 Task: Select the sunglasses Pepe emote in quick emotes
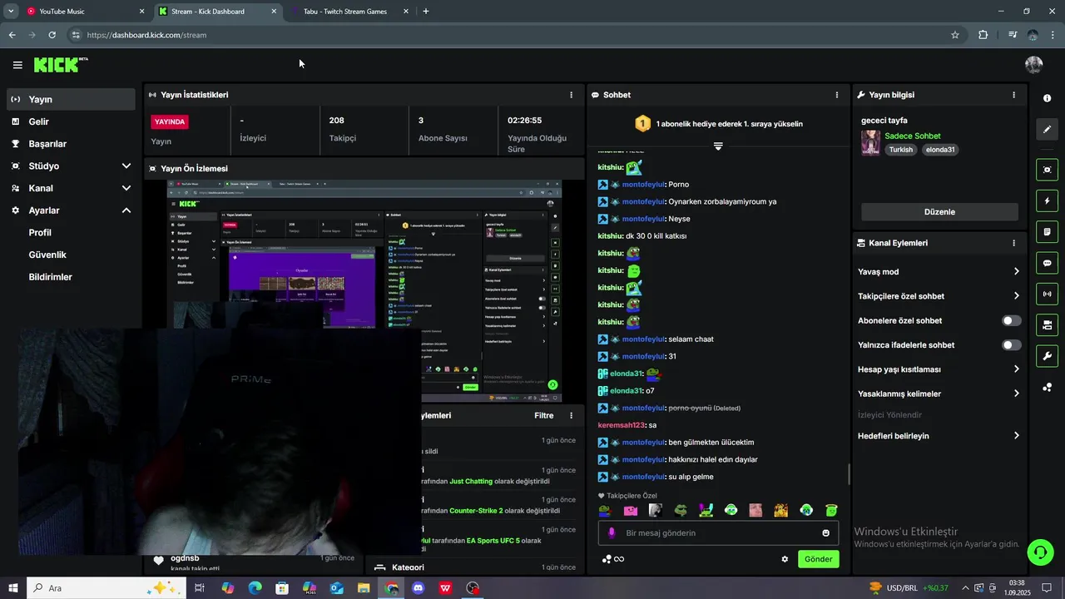(681, 510)
